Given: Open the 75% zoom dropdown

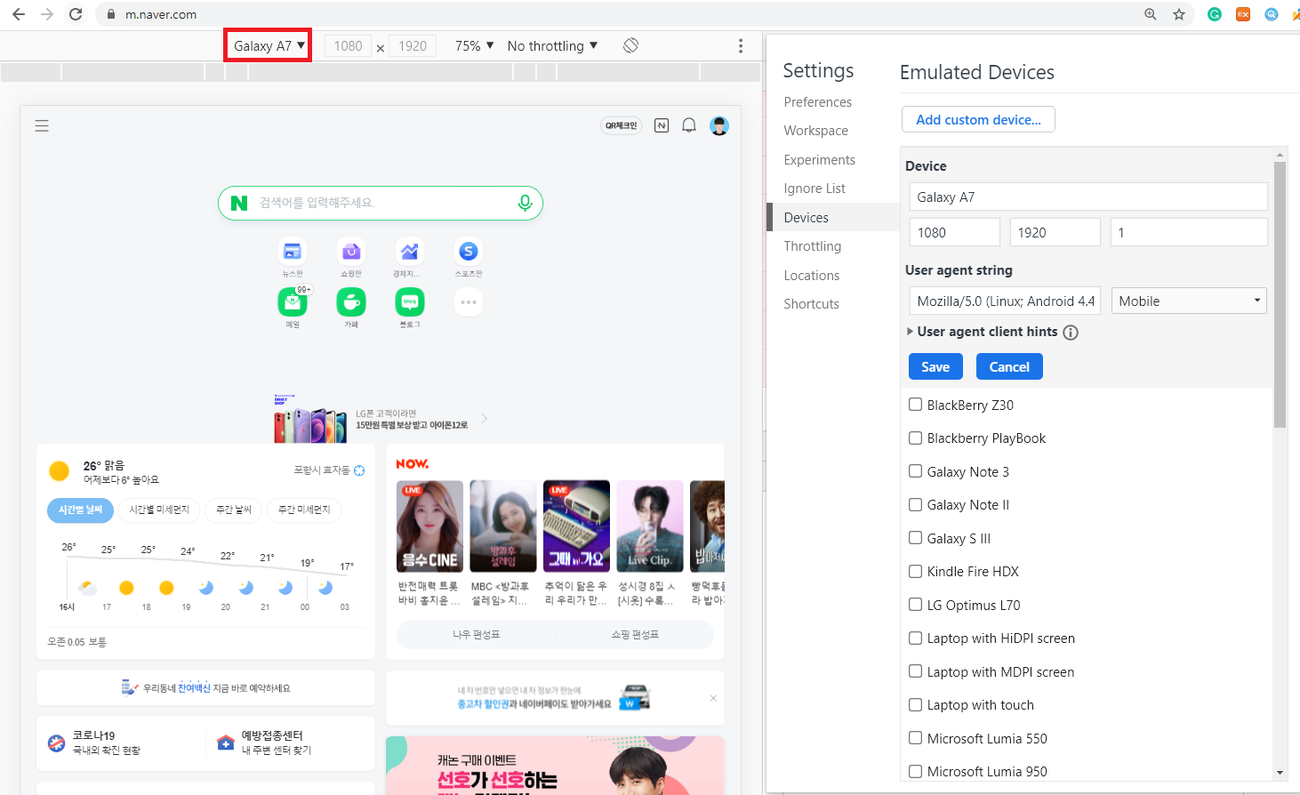Looking at the screenshot, I should click(474, 45).
